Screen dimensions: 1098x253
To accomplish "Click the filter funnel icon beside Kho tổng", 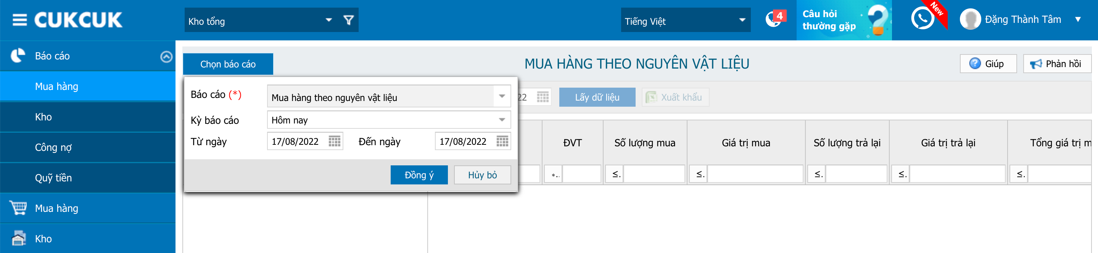I will [x=349, y=20].
